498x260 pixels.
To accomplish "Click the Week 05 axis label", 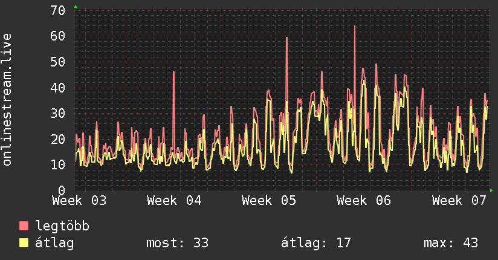I will point(269,201).
